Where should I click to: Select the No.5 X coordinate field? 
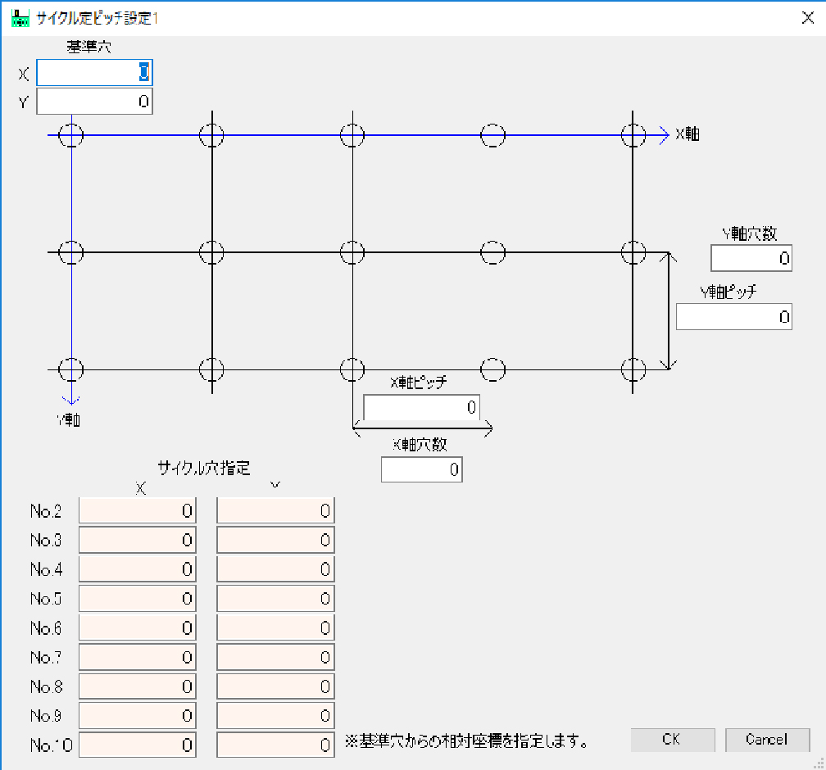point(136,598)
